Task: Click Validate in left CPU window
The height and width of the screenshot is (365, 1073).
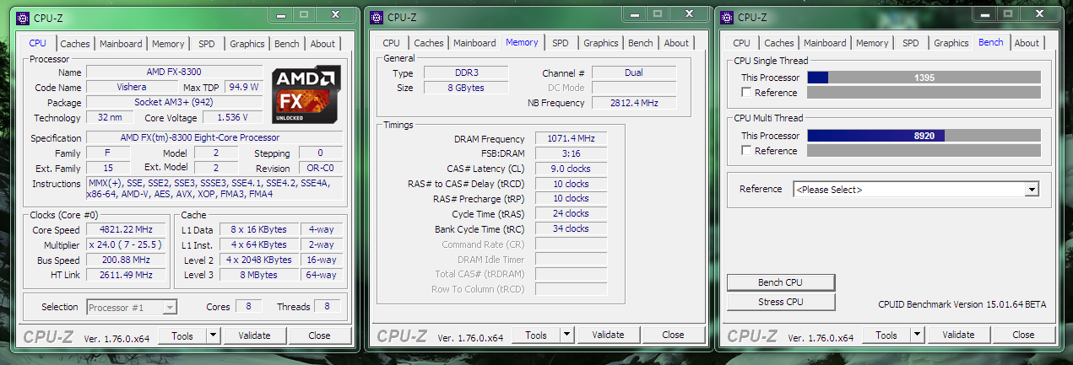Action: pyautogui.click(x=254, y=335)
